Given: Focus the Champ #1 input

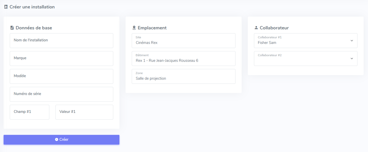Looking at the screenshot, I should pos(30,112).
